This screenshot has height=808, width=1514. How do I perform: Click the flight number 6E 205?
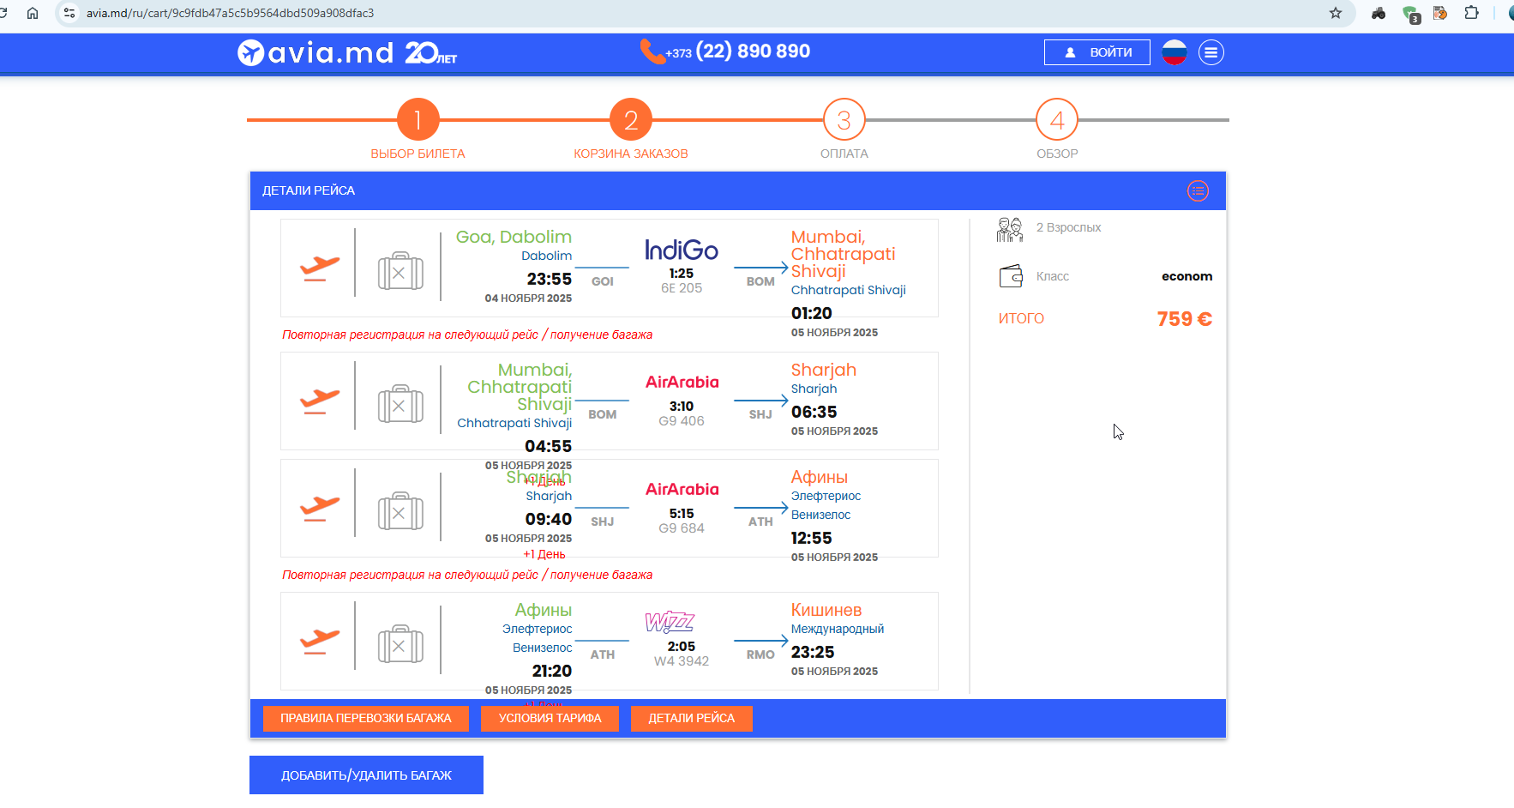coord(682,288)
